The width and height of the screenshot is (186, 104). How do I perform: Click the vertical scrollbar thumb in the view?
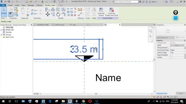click(154, 60)
